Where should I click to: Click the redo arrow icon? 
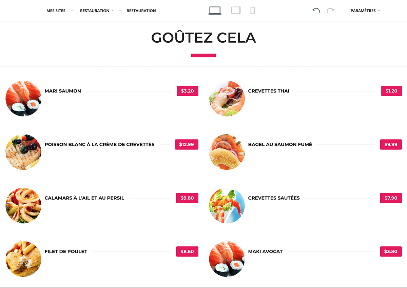coord(330,11)
